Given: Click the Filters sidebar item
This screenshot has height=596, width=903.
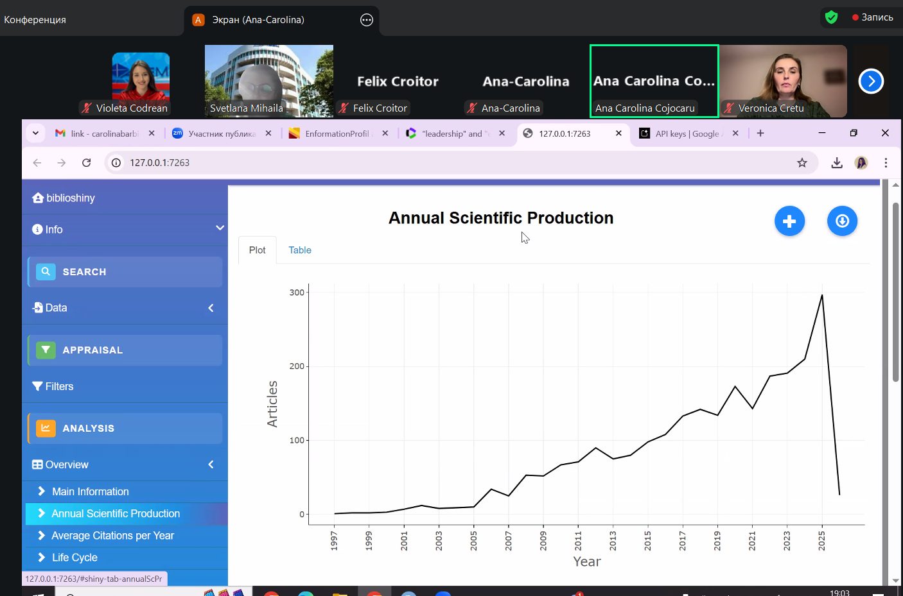Looking at the screenshot, I should (59, 386).
